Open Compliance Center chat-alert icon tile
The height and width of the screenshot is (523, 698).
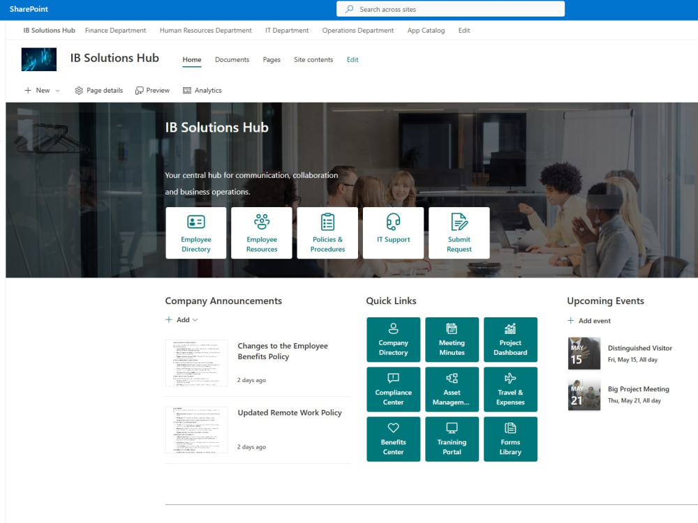pos(393,378)
